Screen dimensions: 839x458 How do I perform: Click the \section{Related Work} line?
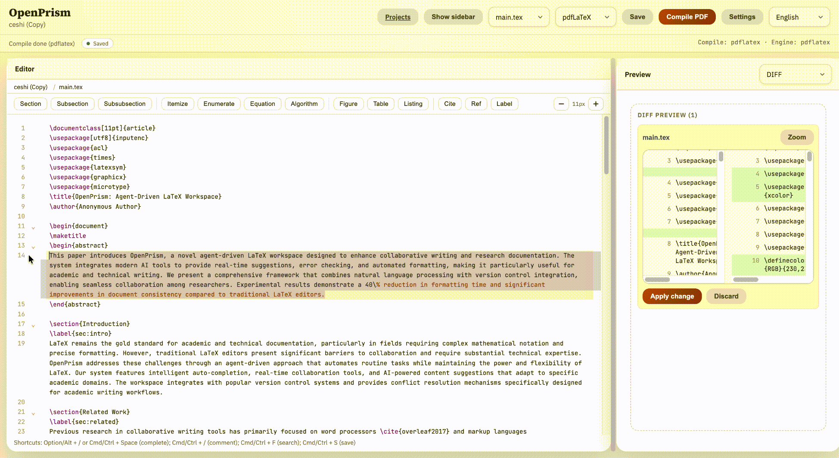pos(90,412)
